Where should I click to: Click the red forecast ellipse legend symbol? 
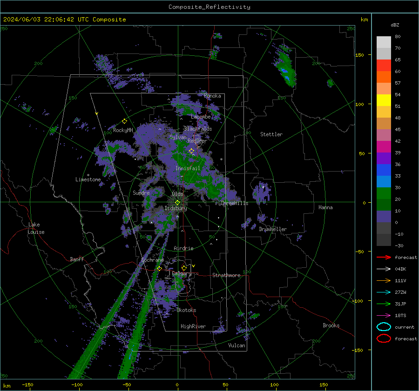[x=384, y=338]
